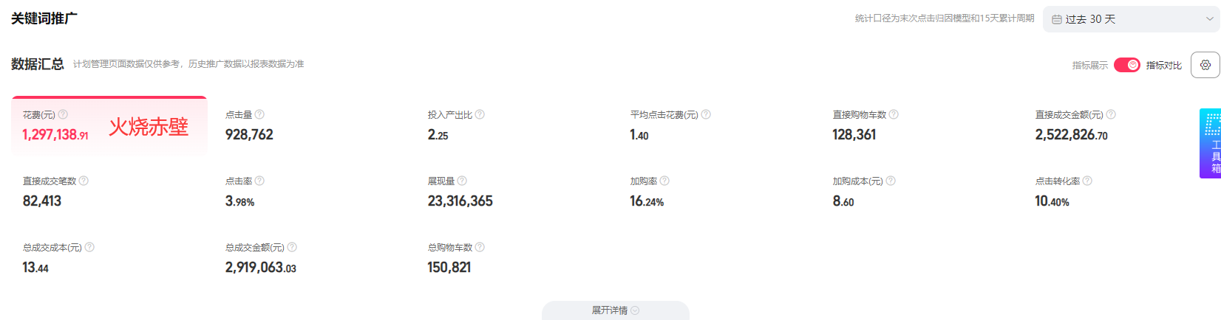
Task: Click help icon beside 直接购物车数
Action: point(894,114)
